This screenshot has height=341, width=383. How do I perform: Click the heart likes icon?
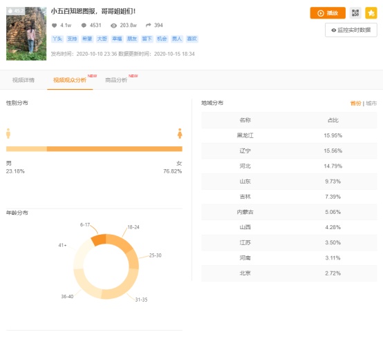(54, 26)
